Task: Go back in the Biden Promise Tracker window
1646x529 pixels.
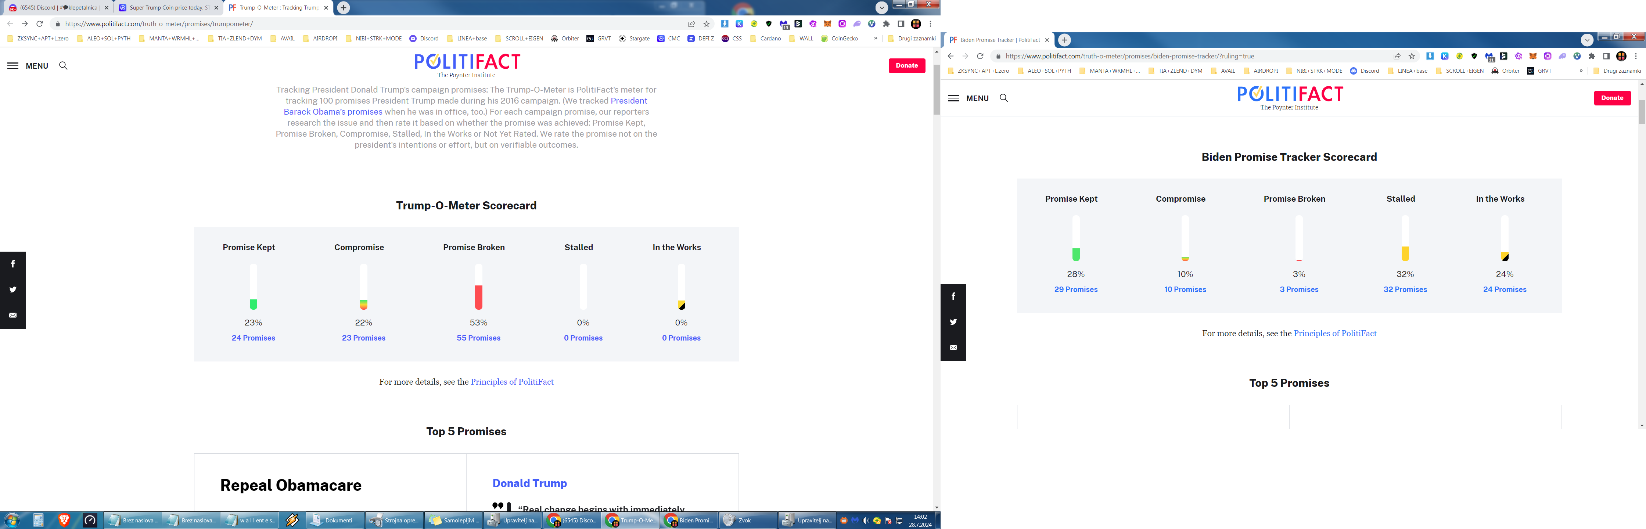Action: (x=950, y=56)
